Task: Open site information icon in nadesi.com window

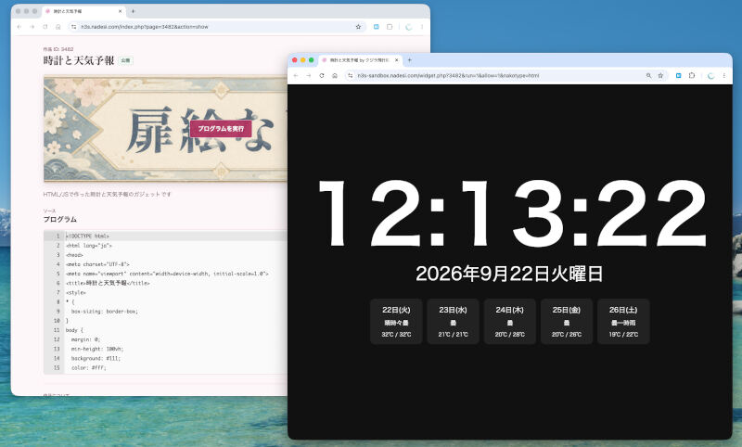Action: 74,27
